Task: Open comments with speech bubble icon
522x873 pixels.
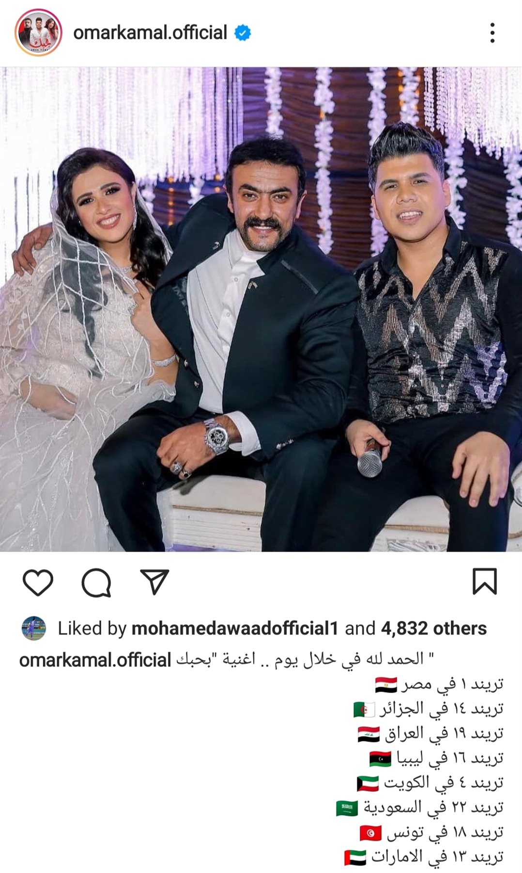Action: tap(96, 582)
